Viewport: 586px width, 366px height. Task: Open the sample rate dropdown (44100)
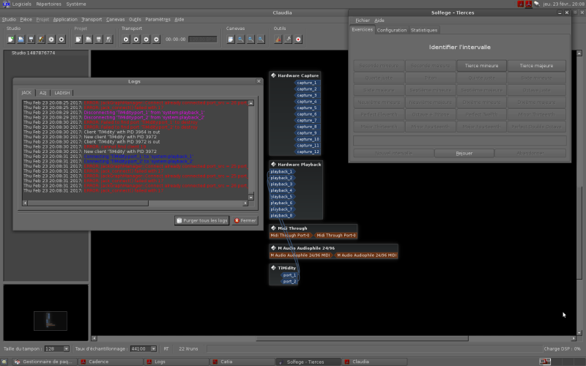tap(144, 348)
